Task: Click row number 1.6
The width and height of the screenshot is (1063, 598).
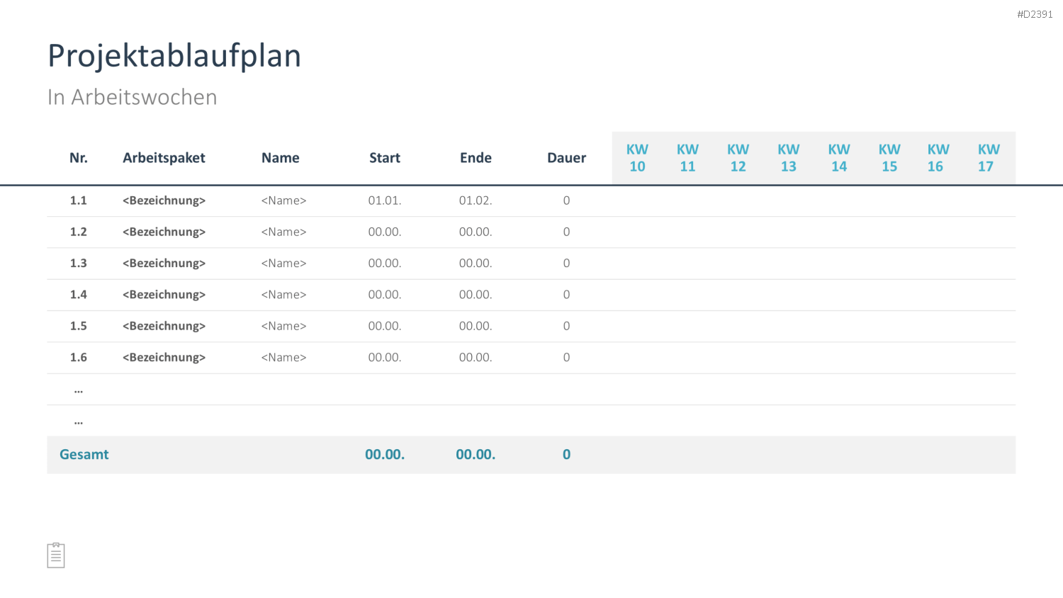Action: click(x=79, y=357)
